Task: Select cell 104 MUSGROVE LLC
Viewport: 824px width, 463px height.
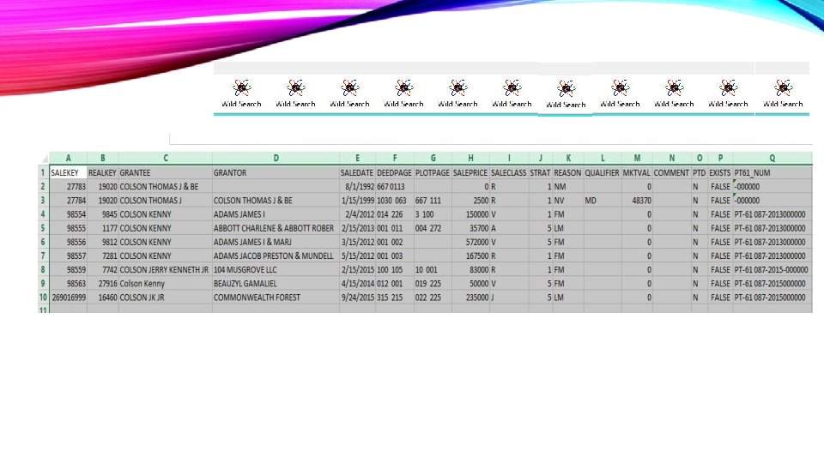Action: 276,270
